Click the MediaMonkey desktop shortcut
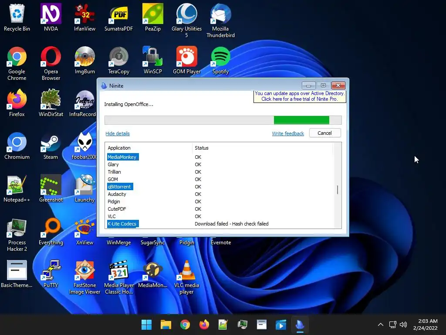Viewport: 446px width, 335px height. 153,274
